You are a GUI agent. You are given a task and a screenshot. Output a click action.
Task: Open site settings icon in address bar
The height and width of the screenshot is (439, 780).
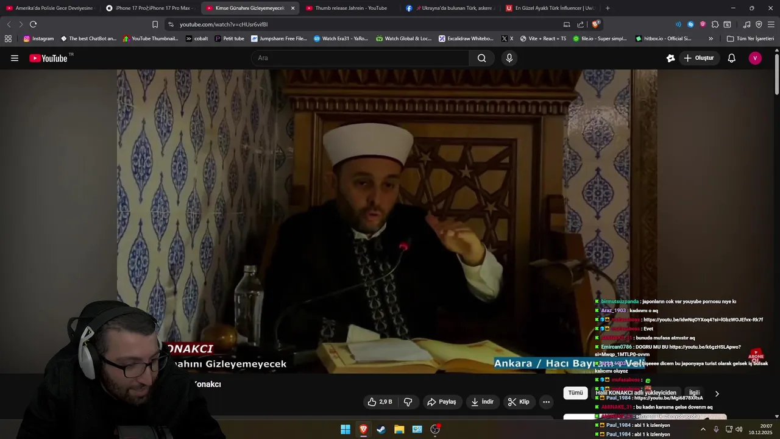click(171, 24)
